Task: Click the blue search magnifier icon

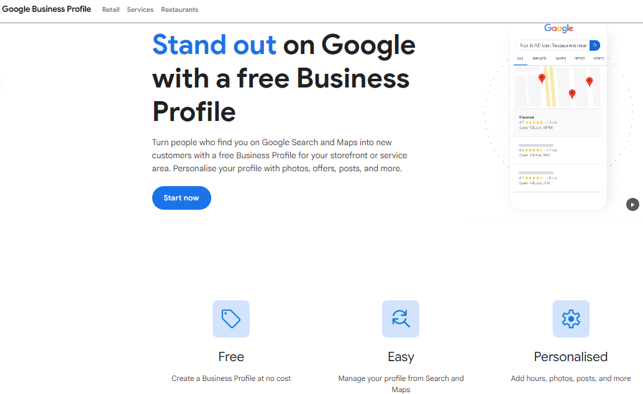Action: pyautogui.click(x=595, y=45)
